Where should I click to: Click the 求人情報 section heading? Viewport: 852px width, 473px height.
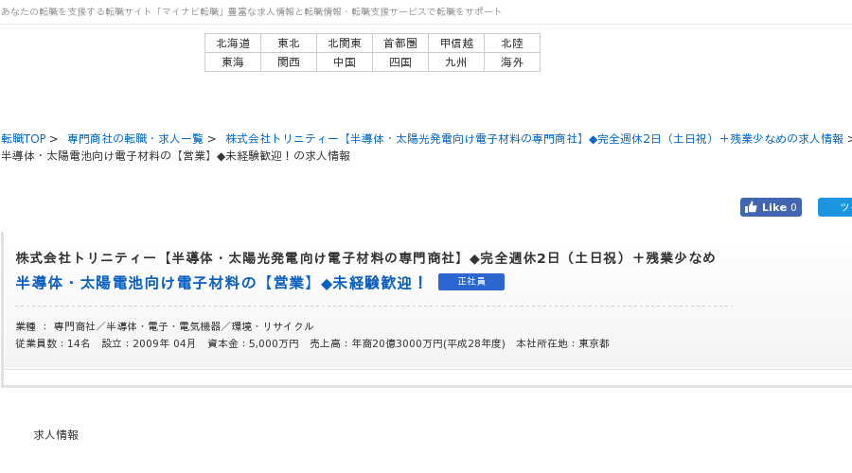56,435
